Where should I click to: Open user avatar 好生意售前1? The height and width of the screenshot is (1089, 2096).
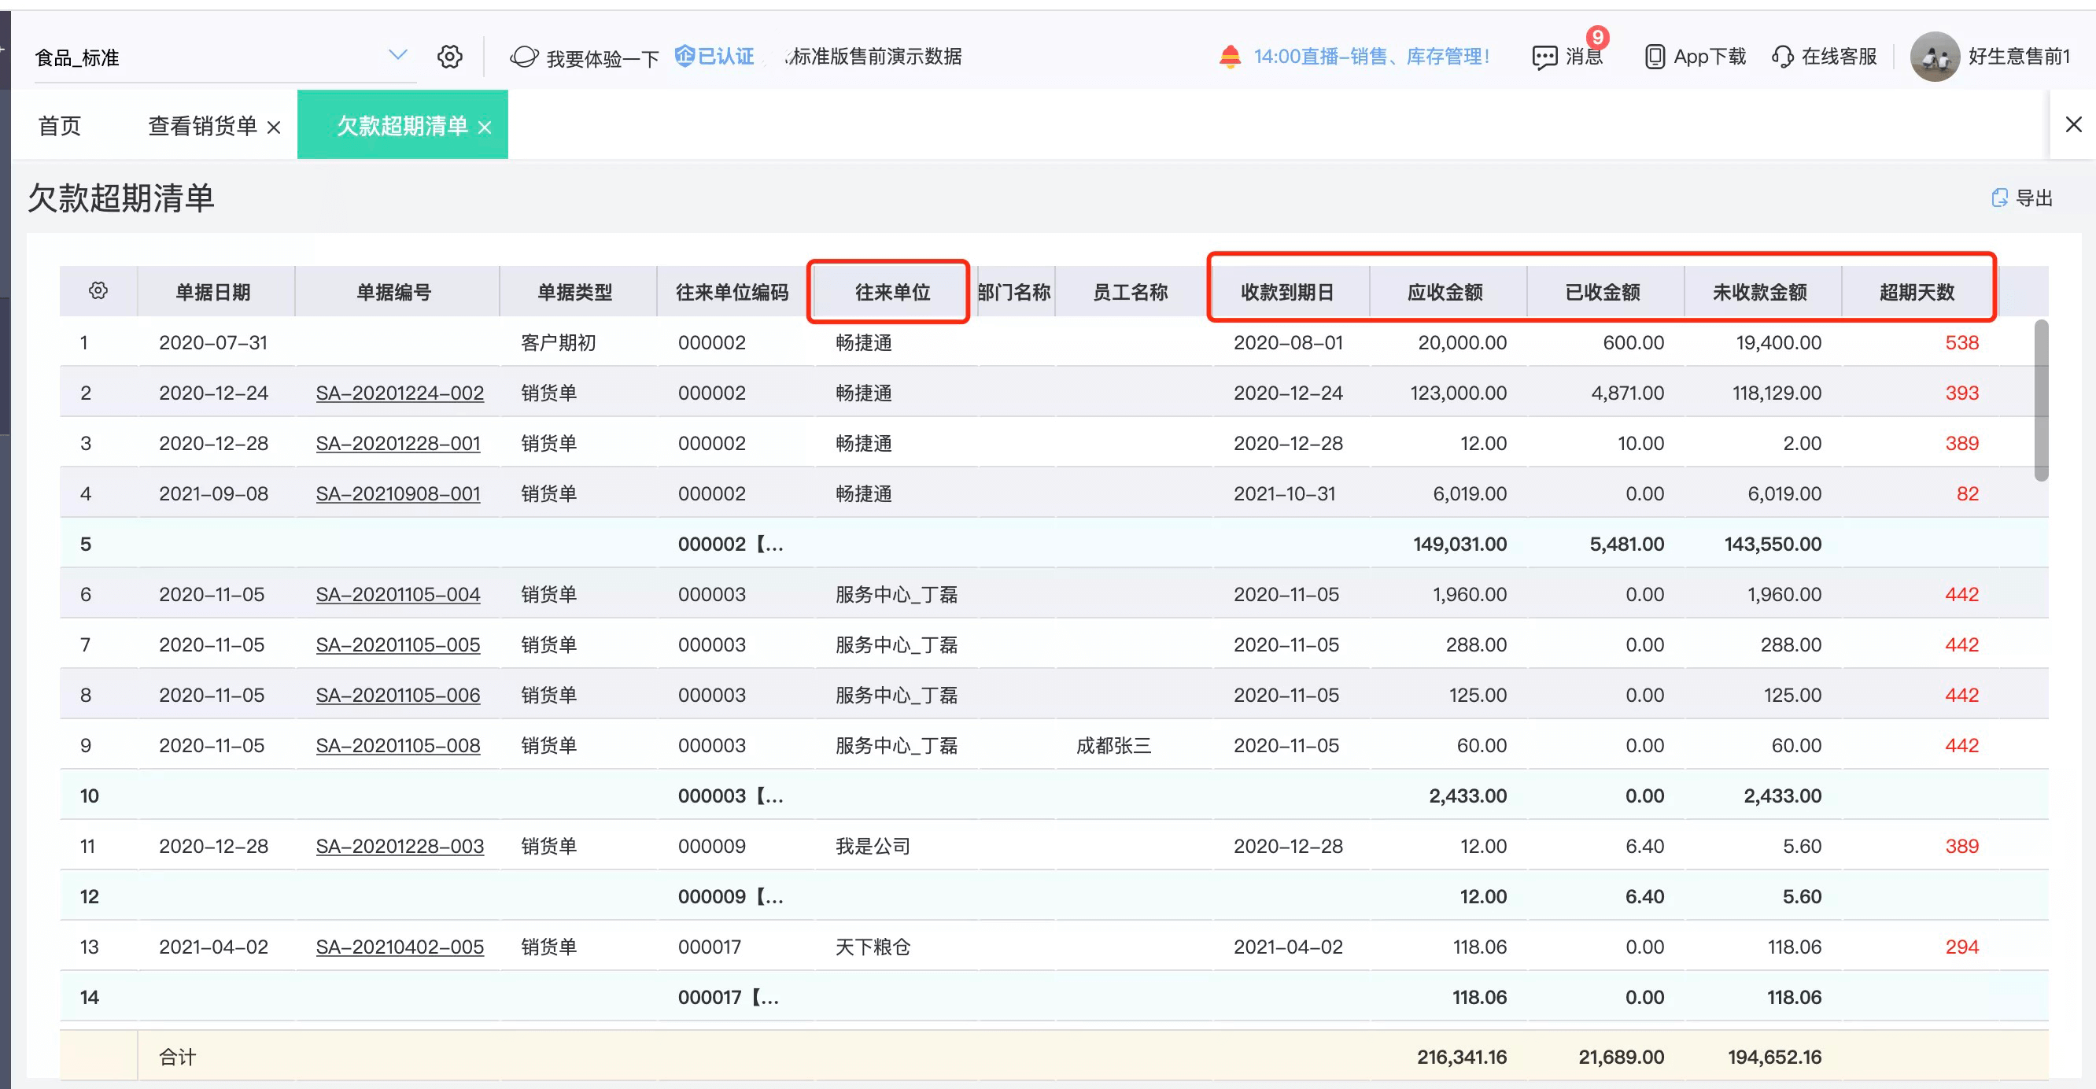1934,56
